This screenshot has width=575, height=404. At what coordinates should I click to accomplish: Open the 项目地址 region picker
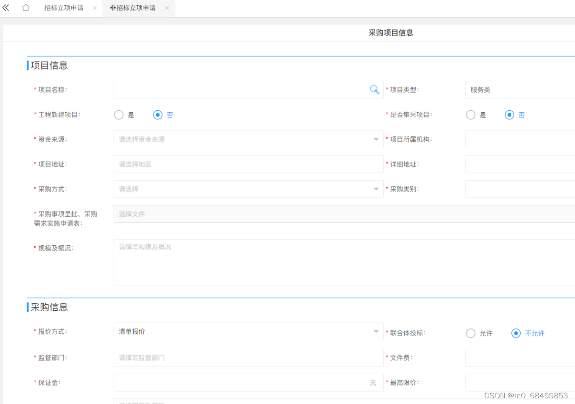click(x=247, y=164)
